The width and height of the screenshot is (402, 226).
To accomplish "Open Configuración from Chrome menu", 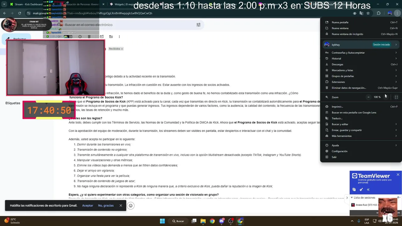I will 361,151.
